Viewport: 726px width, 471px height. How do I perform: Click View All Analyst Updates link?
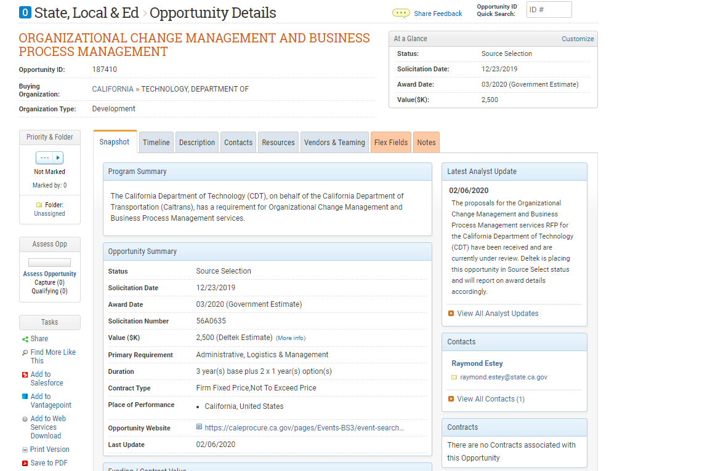498,314
